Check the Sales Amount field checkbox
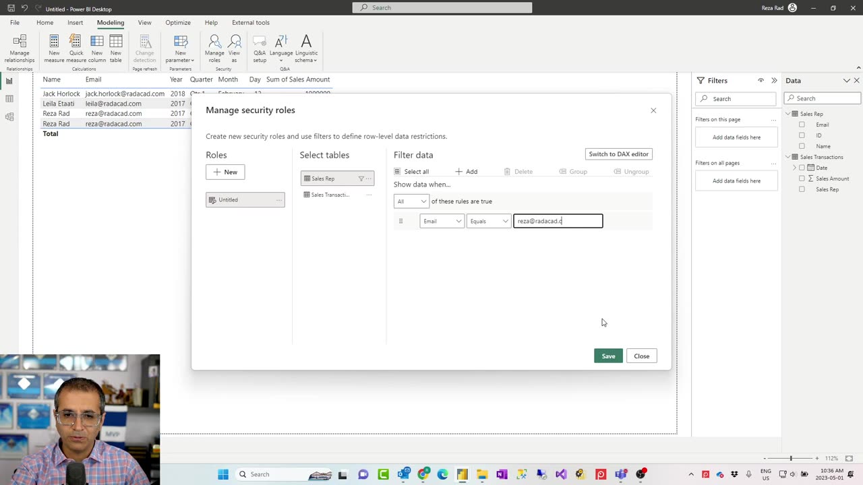The width and height of the screenshot is (863, 485). (802, 179)
